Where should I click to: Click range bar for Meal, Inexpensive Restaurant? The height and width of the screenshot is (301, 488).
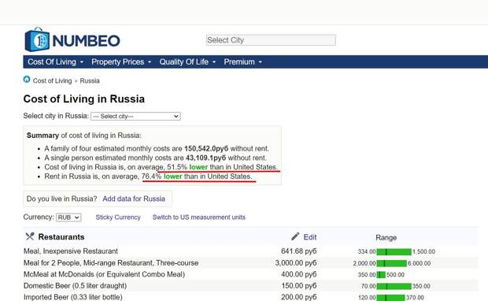394,252
